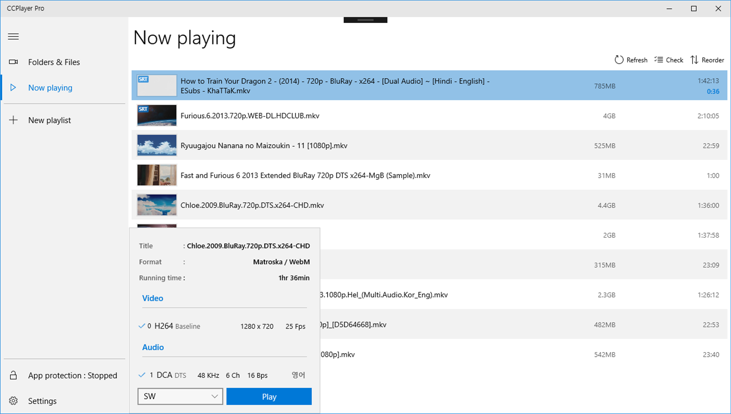Click the 22:53 duration
The image size is (731, 414).
coord(711,325)
